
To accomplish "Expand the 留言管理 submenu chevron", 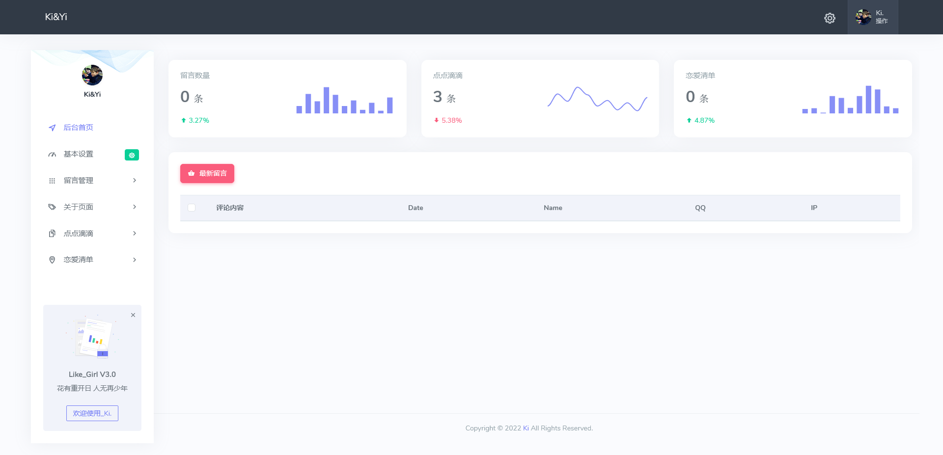I will (x=135, y=181).
